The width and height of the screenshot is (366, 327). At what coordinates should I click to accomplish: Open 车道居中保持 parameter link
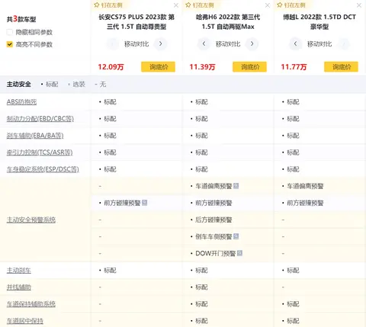[x=25, y=321]
